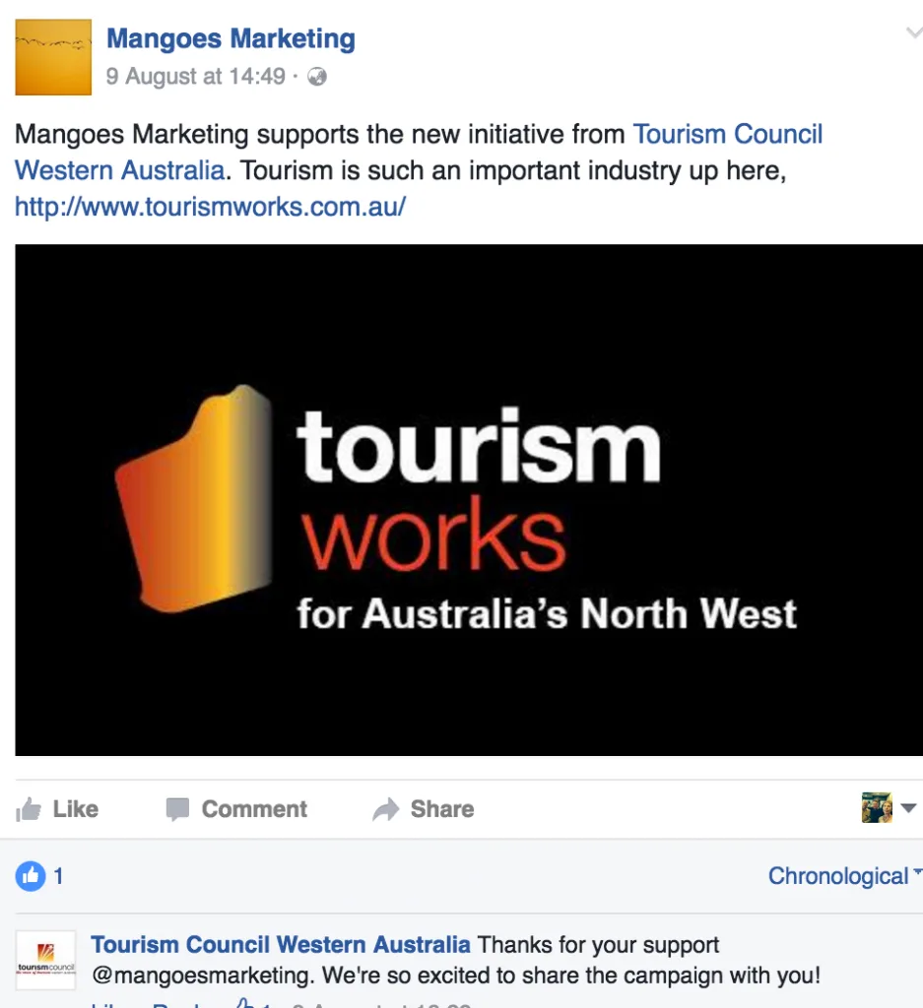The image size is (923, 1008).
Task: Open the 9 August at 14:49 timestamp
Action: [196, 77]
